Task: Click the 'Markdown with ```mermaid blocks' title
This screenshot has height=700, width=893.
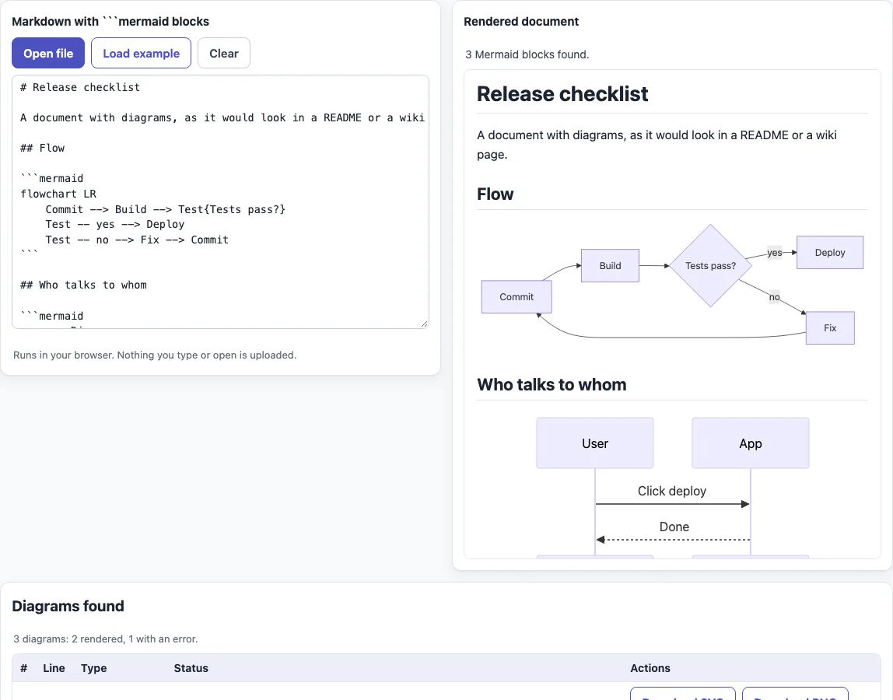Action: (110, 22)
